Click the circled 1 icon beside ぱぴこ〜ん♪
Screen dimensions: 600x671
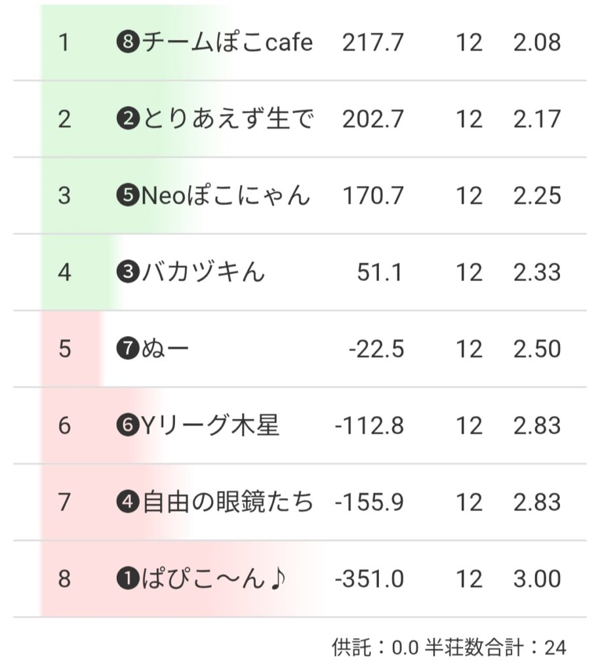pos(127,579)
